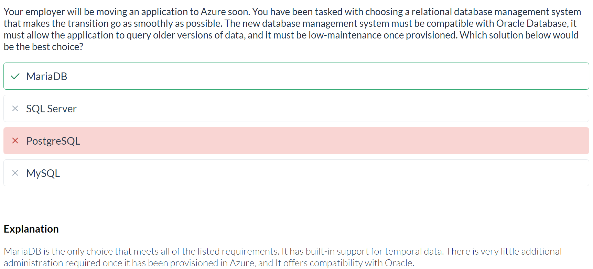The width and height of the screenshot is (593, 269).
Task: Select the PostgreSQL answer option
Action: tap(296, 141)
